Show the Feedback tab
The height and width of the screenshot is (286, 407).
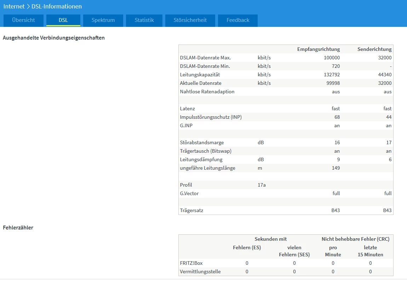point(238,20)
